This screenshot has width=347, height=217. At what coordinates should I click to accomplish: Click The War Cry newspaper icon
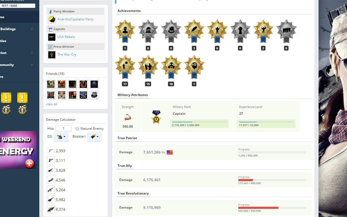[52, 55]
